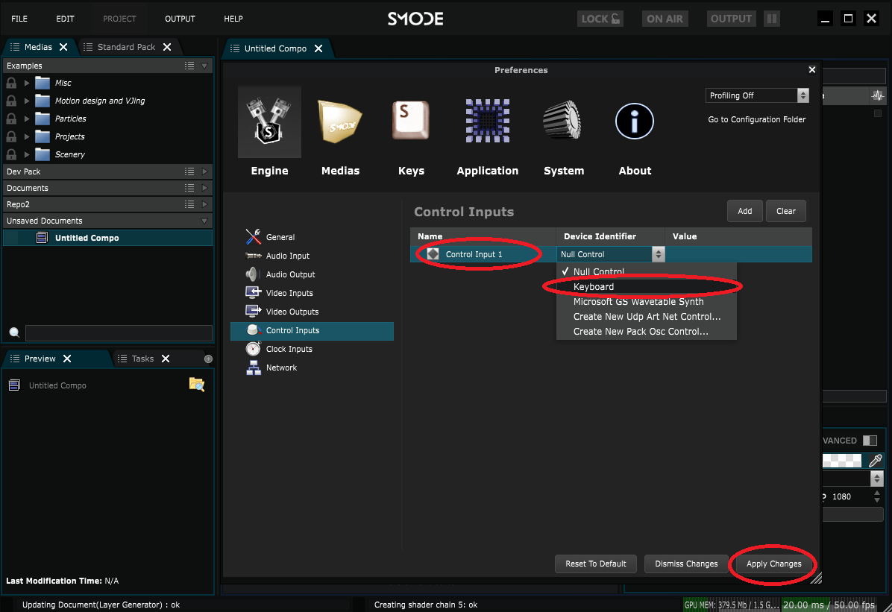Click Reset To Default
This screenshot has height=612, width=892.
coord(596,564)
